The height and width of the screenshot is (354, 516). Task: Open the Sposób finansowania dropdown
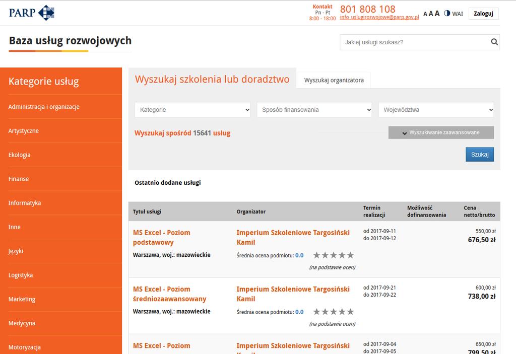pos(314,110)
